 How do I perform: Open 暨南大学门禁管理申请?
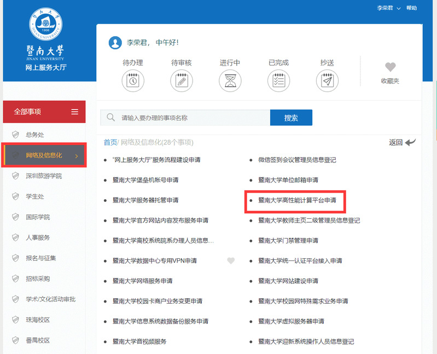coord(288,240)
